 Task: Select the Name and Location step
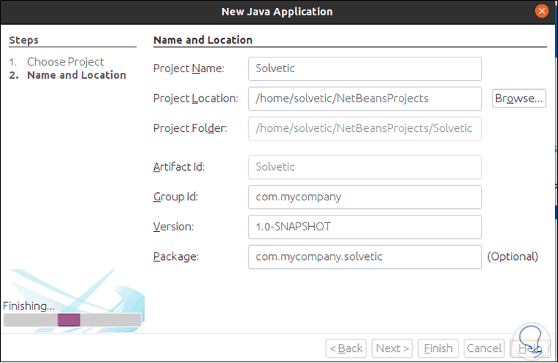[77, 75]
